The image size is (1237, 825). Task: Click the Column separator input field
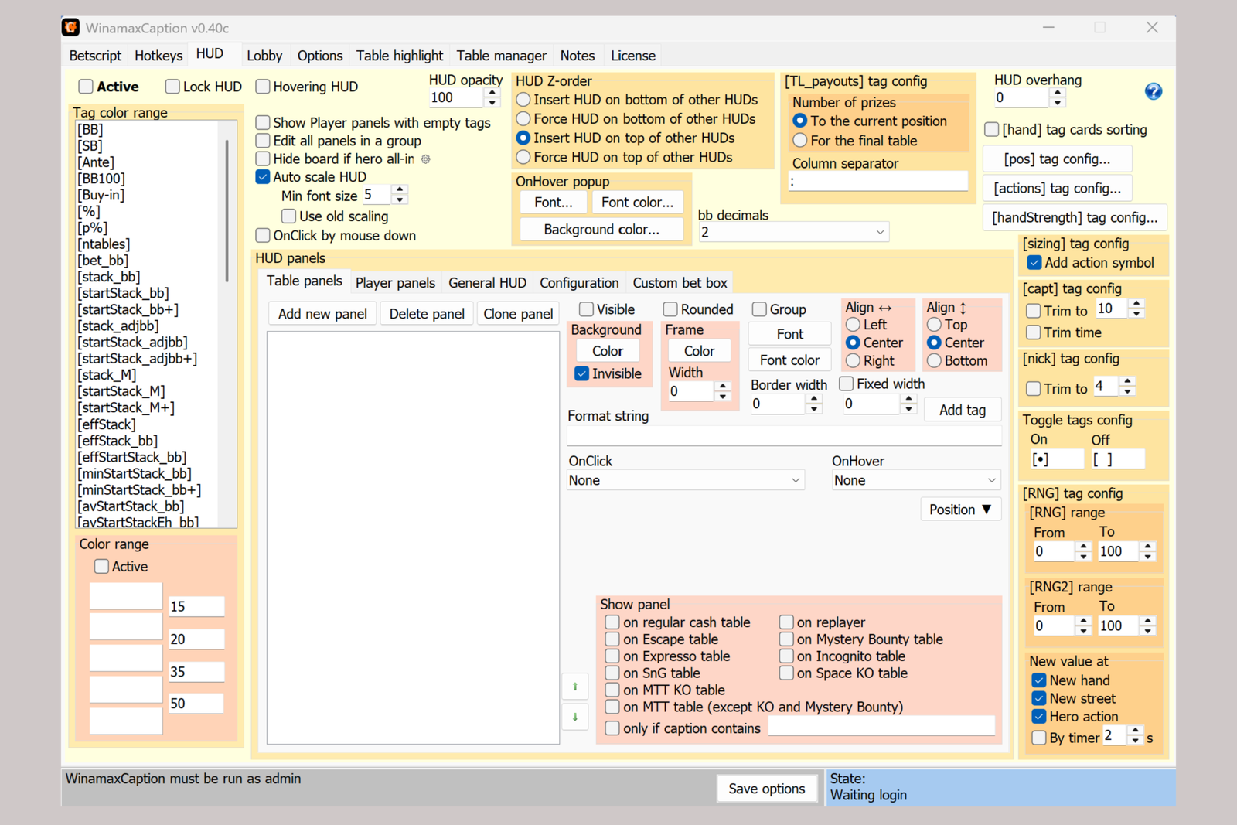click(878, 181)
